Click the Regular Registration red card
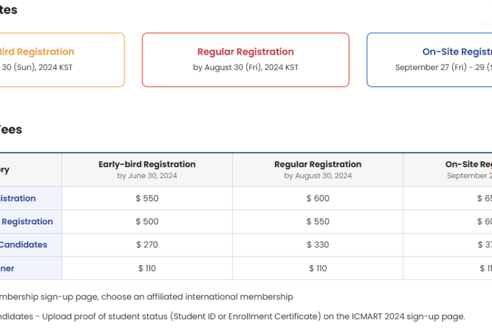 245,60
